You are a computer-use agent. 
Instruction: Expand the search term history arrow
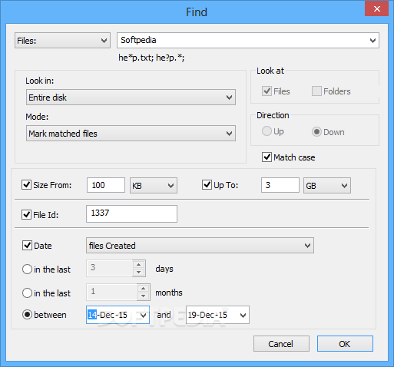point(372,41)
